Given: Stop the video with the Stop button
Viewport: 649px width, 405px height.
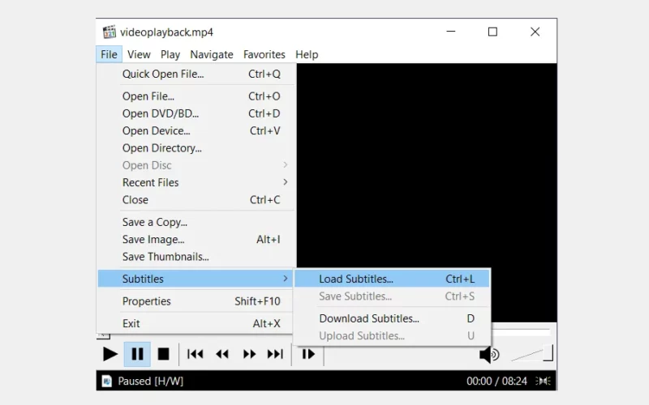Looking at the screenshot, I should 164,354.
